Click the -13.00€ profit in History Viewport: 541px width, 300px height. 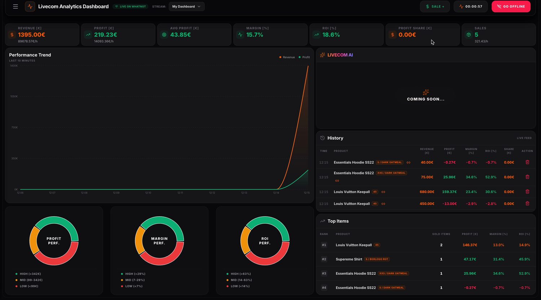(450, 204)
